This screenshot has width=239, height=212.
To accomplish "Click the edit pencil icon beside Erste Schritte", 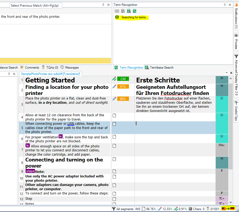I will click(x=114, y=79).
